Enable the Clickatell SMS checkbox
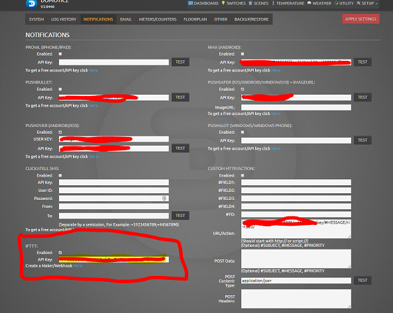This screenshot has width=393, height=313. (x=60, y=175)
